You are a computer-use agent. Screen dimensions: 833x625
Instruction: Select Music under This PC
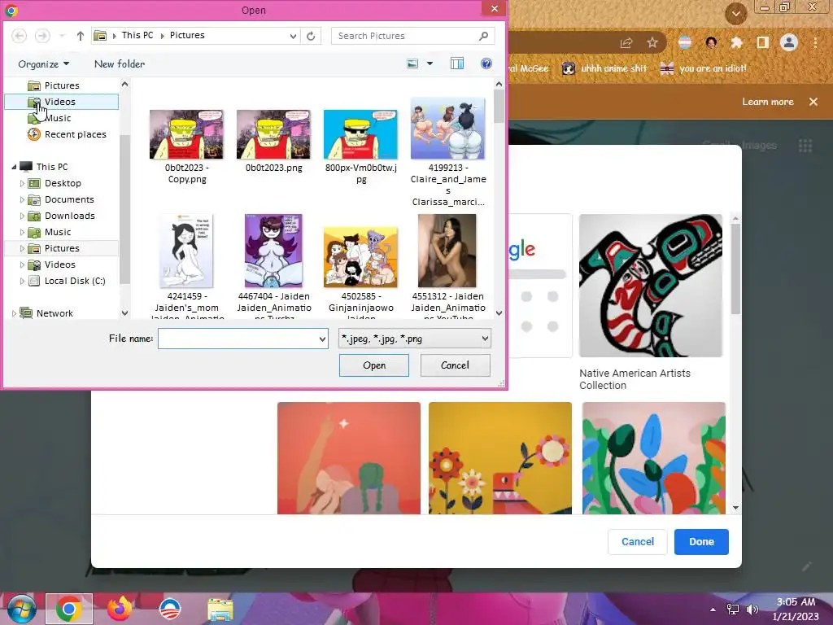click(50, 232)
